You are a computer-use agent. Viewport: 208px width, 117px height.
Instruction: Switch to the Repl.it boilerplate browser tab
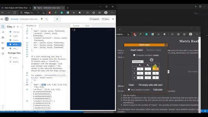(x=49, y=8)
